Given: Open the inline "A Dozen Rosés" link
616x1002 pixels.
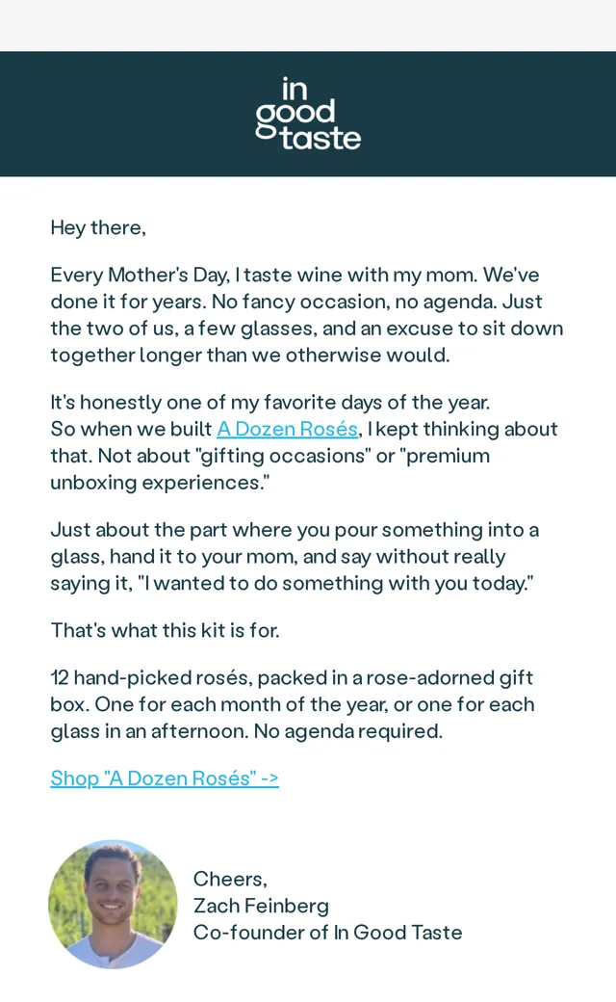Looking at the screenshot, I should tap(287, 429).
